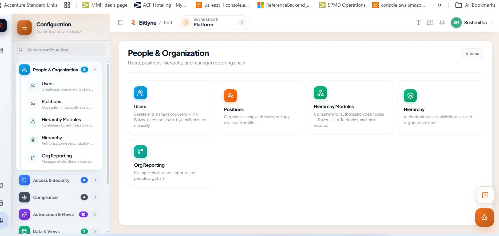
Task: Click the Access & Security shield icon
Action: pyautogui.click(x=24, y=180)
